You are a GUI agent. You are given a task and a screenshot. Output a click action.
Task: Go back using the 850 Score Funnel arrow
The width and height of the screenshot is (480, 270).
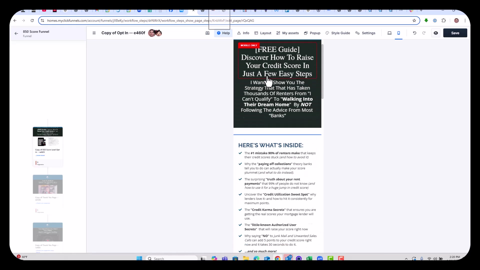point(16,33)
